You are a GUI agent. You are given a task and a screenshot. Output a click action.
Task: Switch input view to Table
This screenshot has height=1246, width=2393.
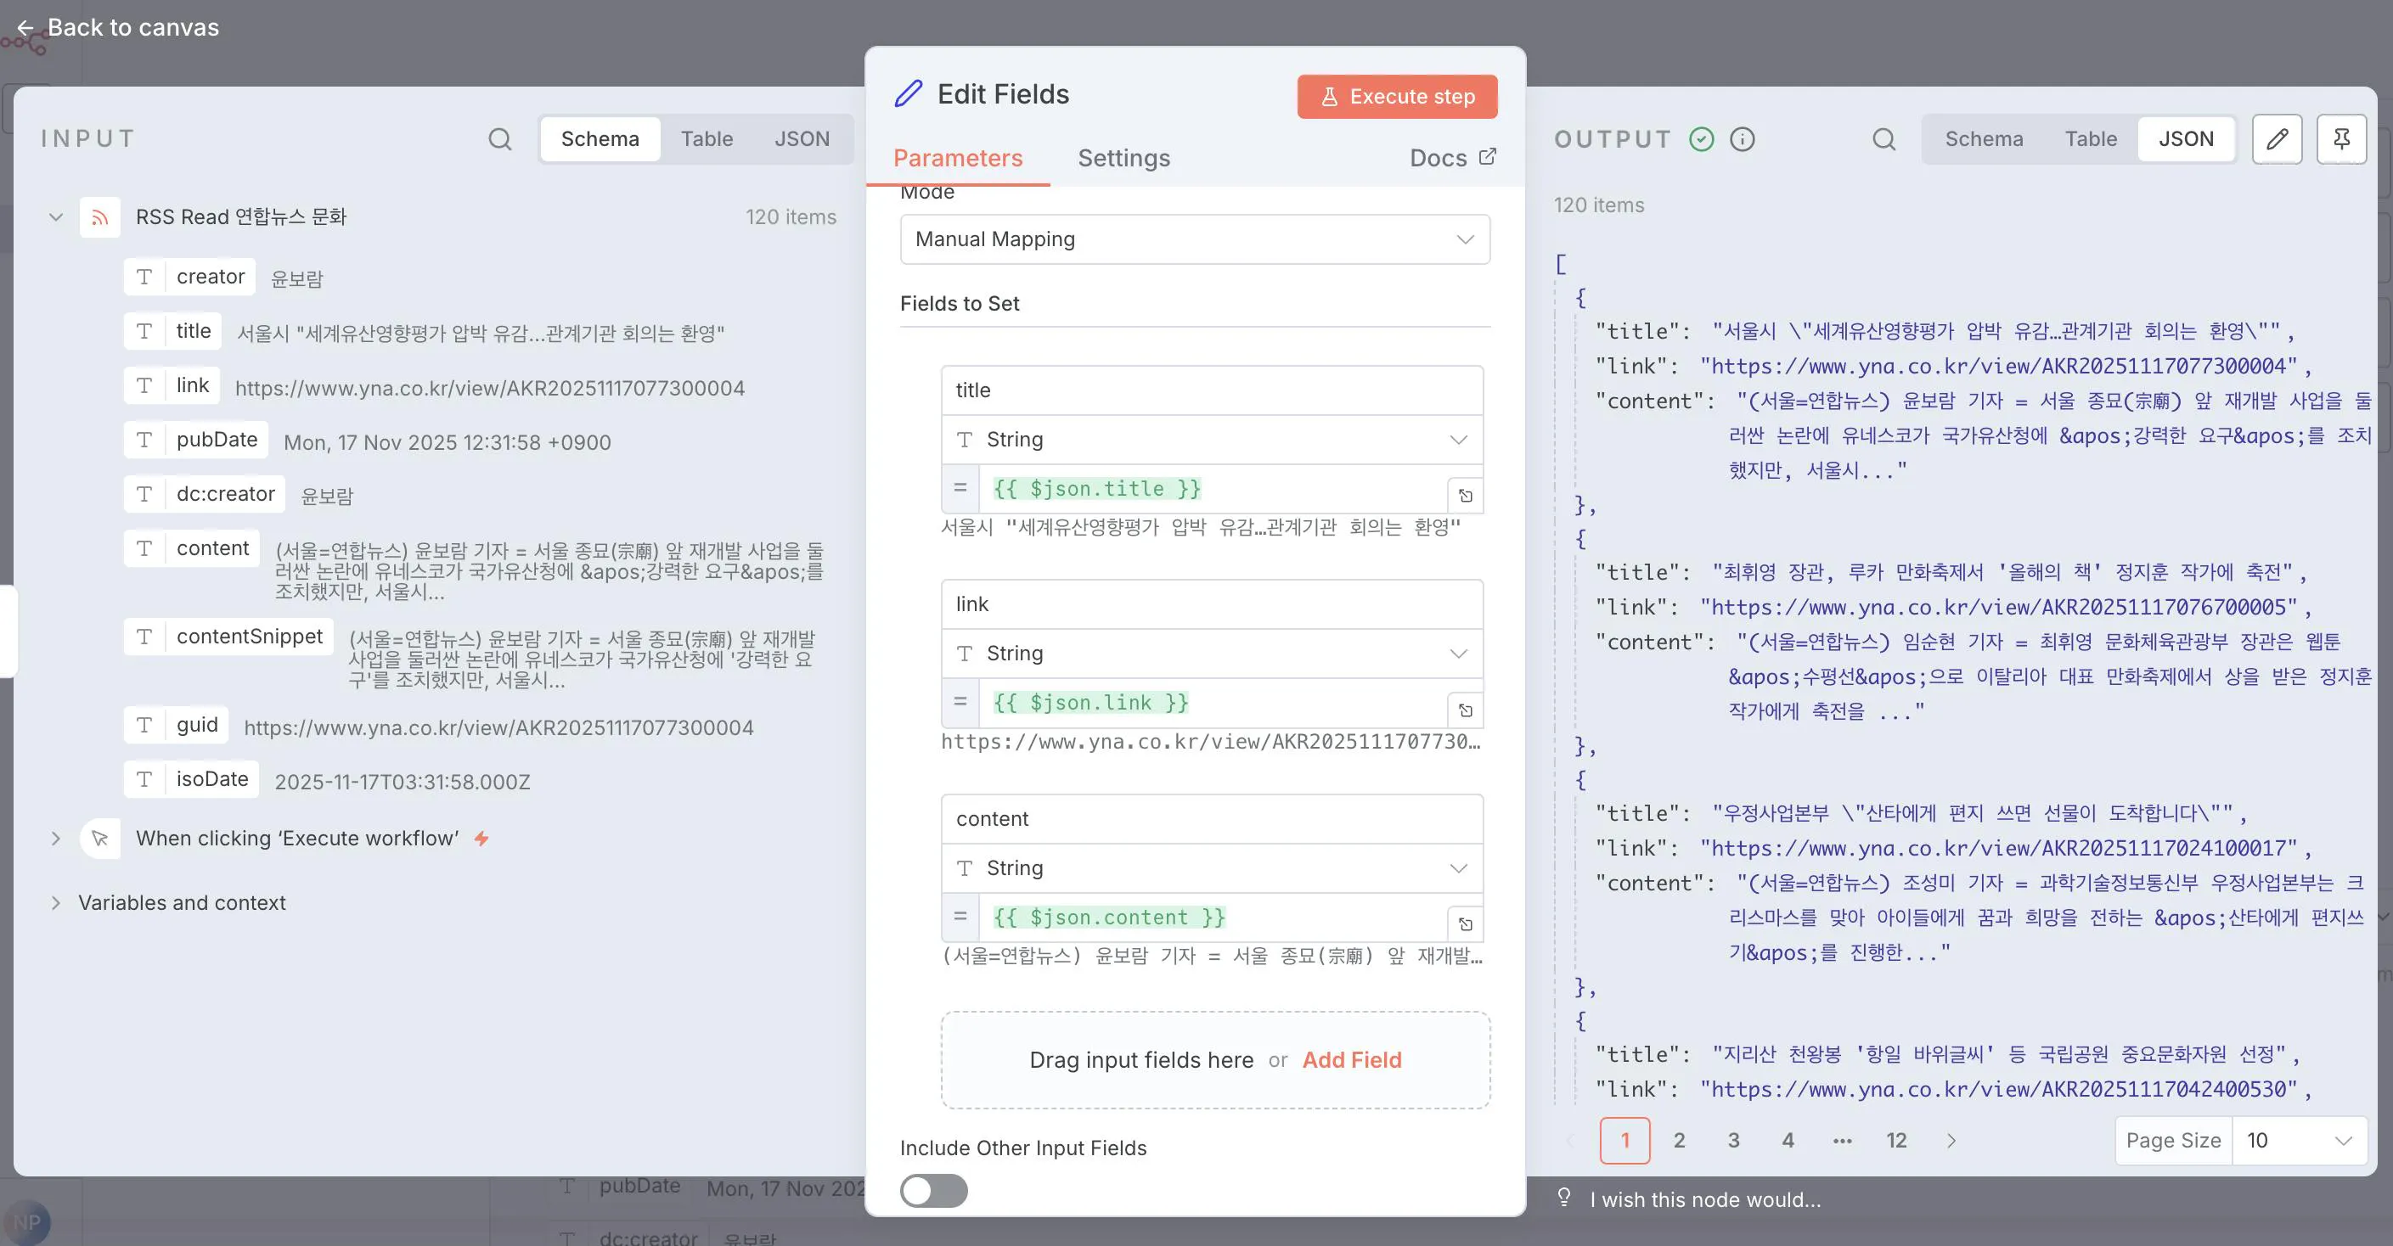coord(706,139)
